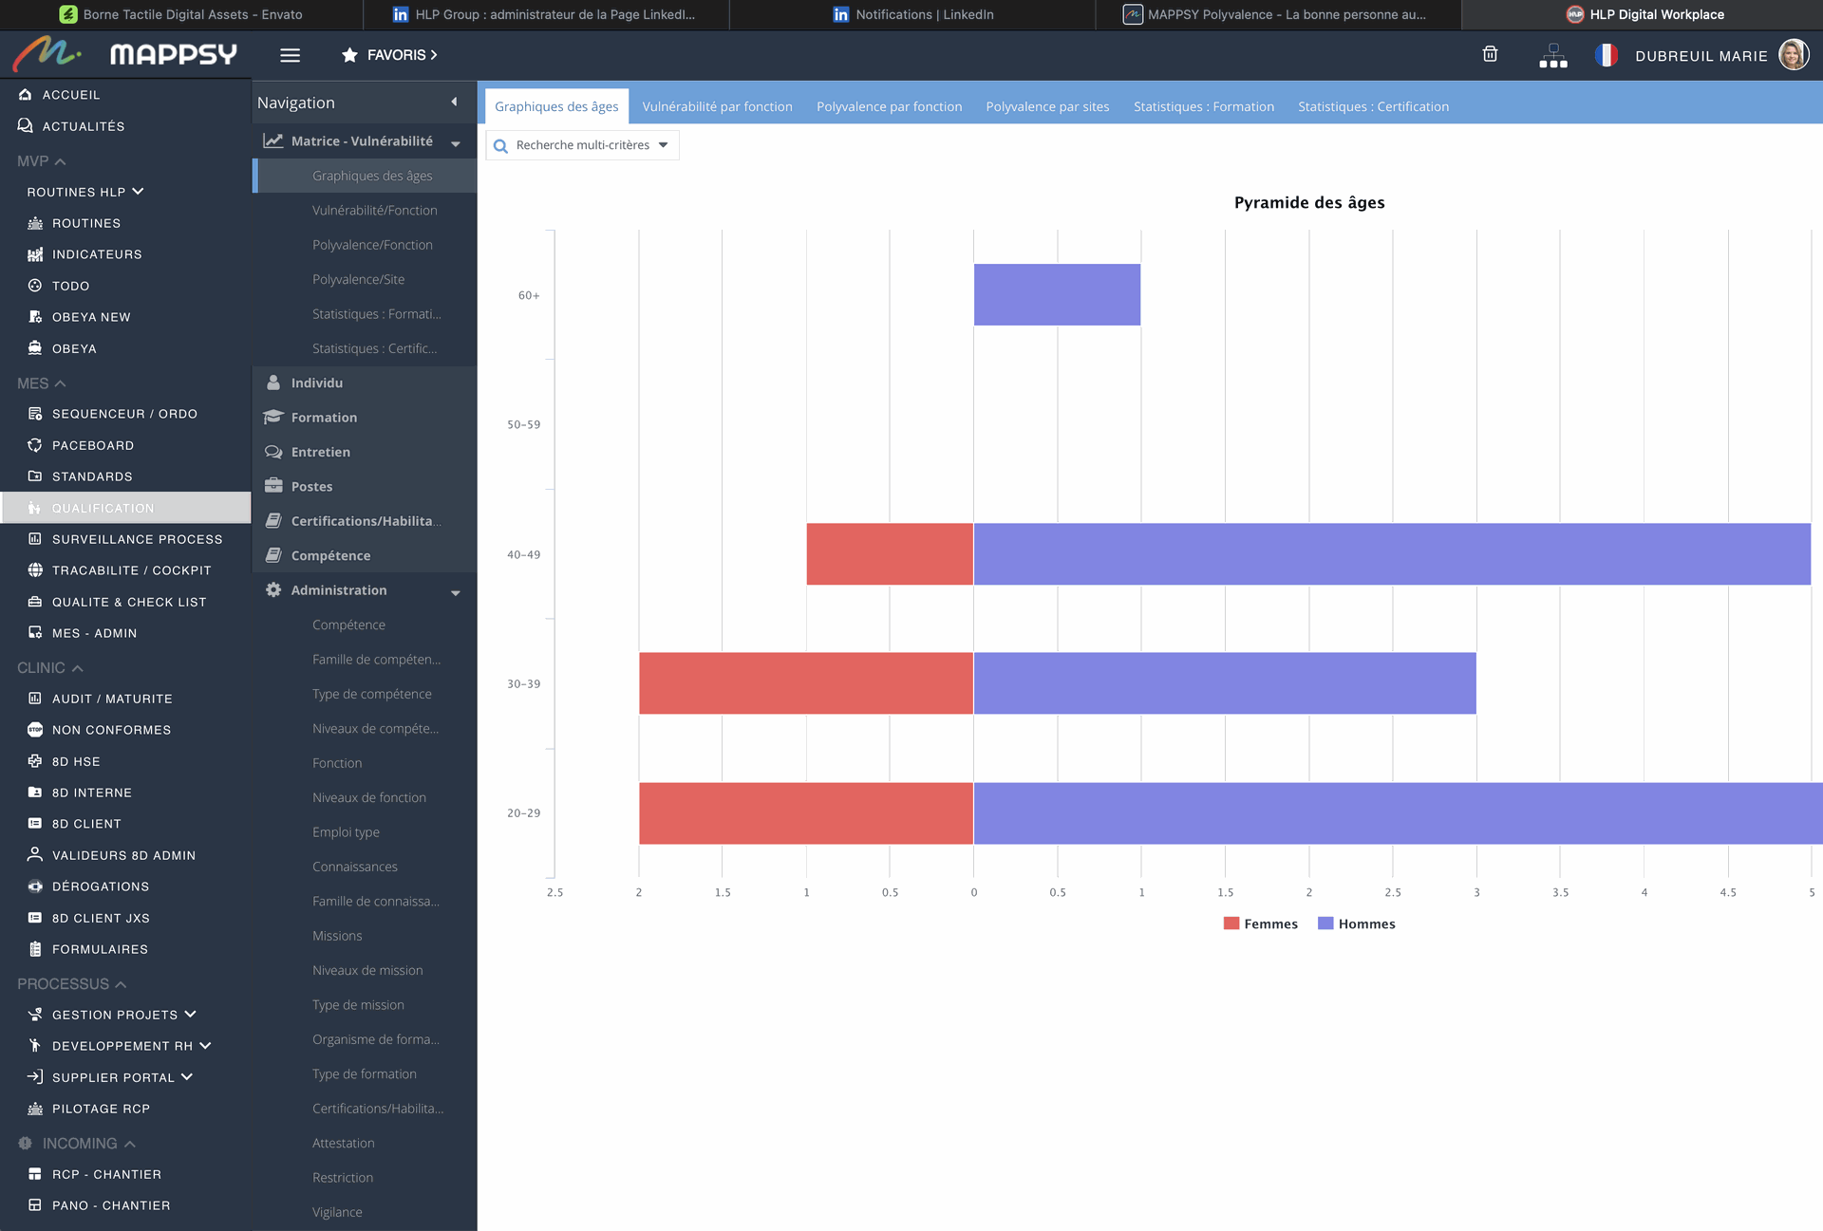This screenshot has width=1823, height=1231.
Task: Collapse the Administration section
Action: (x=456, y=591)
